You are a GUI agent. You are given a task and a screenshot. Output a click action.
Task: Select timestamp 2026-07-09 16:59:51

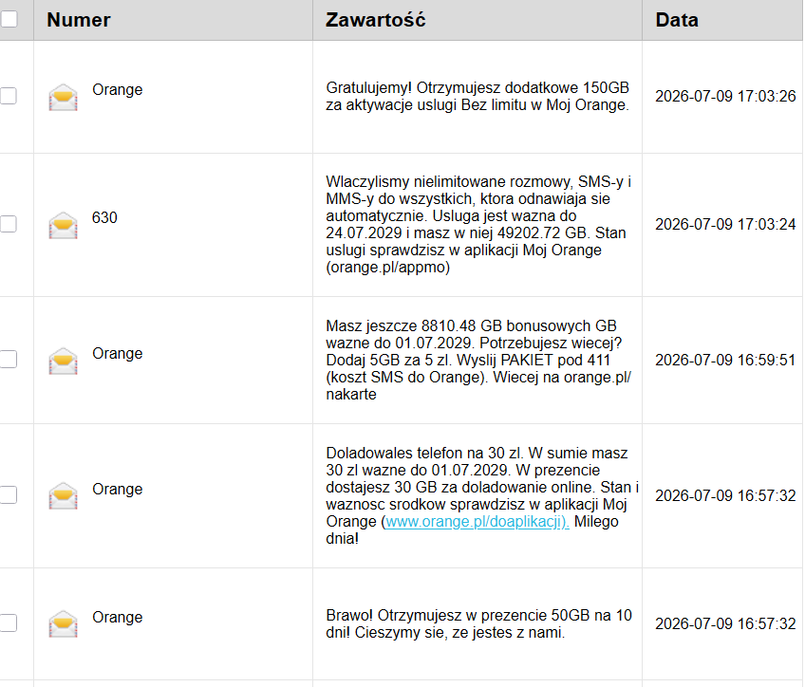(725, 360)
